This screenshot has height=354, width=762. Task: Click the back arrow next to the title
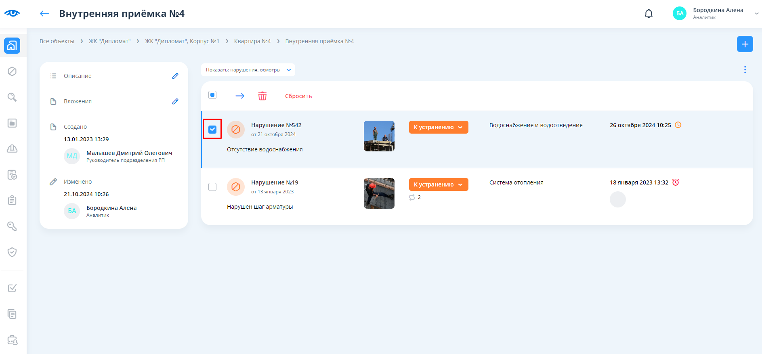(x=44, y=14)
